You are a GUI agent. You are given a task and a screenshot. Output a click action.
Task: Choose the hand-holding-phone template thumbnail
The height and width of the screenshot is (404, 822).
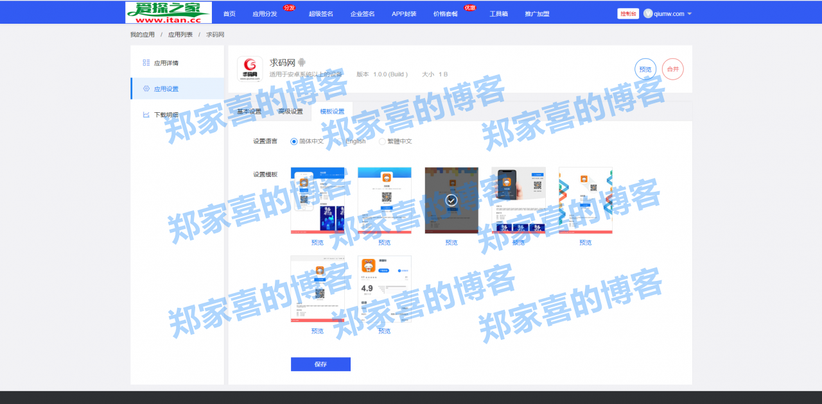[x=518, y=200]
